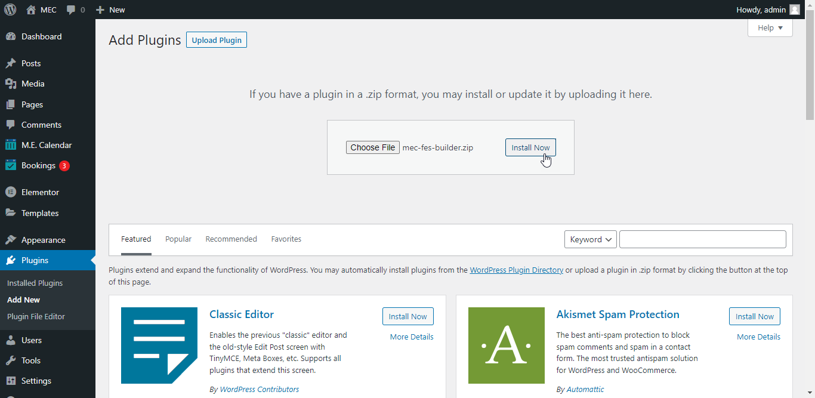Open Plugin File Editor submenu item
This screenshot has width=815, height=398.
[36, 316]
